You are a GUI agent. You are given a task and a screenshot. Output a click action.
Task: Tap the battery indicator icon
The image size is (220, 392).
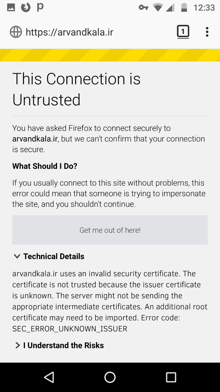[184, 7]
